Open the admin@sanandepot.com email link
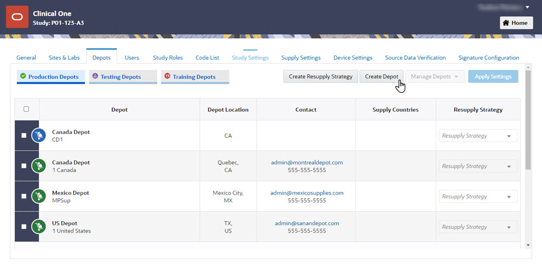The image size is (542, 266). [307, 223]
